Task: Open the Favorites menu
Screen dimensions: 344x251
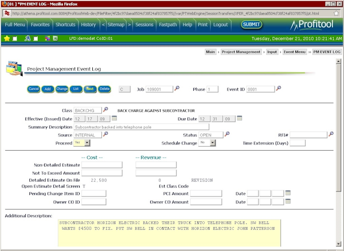Action: [x=40, y=25]
